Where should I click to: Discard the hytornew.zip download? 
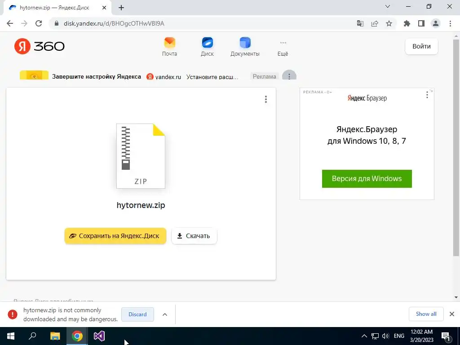[137, 314]
